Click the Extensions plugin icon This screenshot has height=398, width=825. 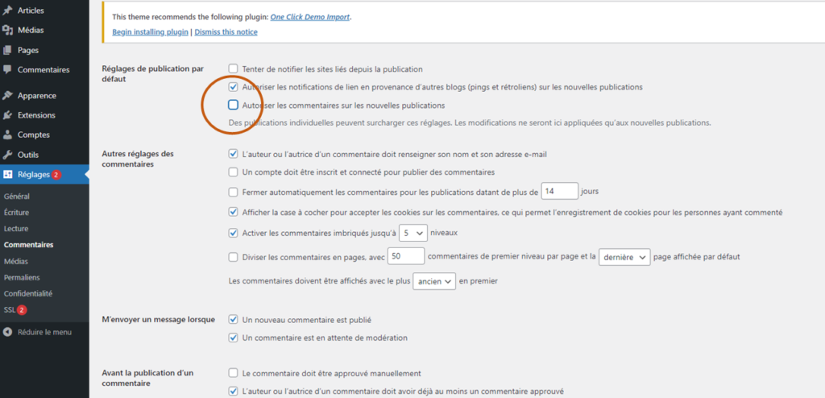click(8, 115)
